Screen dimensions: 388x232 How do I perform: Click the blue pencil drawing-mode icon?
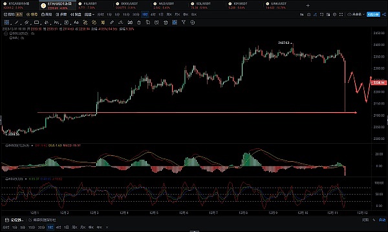316,15
